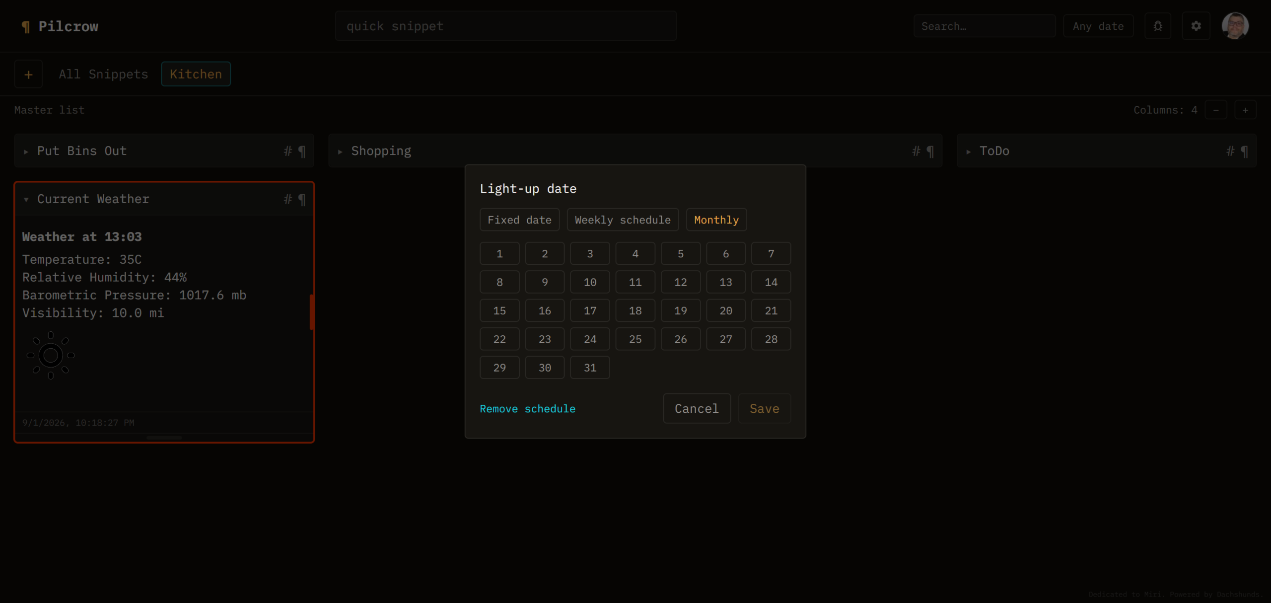
Task: Click the weather card bottom resize handle
Action: 164,438
